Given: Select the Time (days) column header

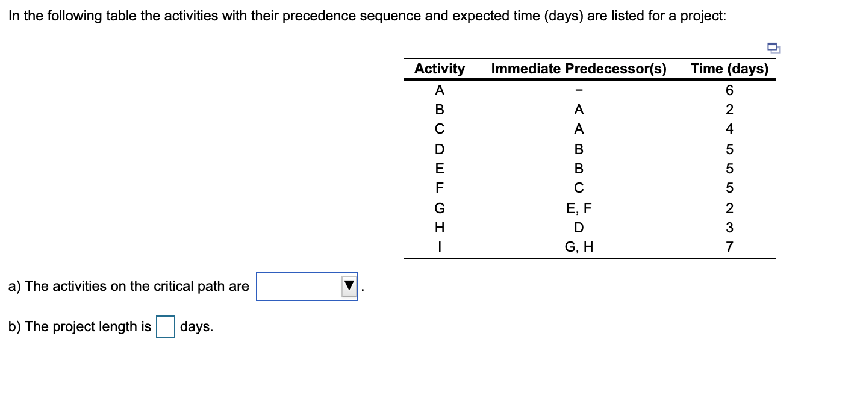Looking at the screenshot, I should (730, 69).
